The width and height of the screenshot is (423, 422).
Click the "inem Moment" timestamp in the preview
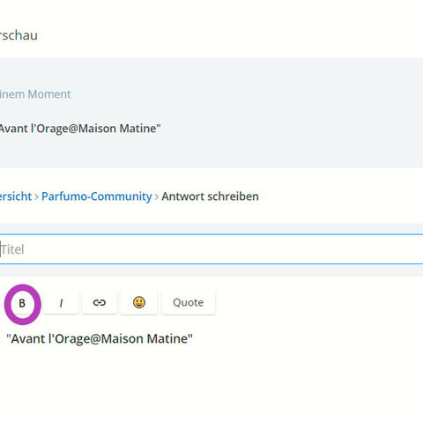pos(35,94)
